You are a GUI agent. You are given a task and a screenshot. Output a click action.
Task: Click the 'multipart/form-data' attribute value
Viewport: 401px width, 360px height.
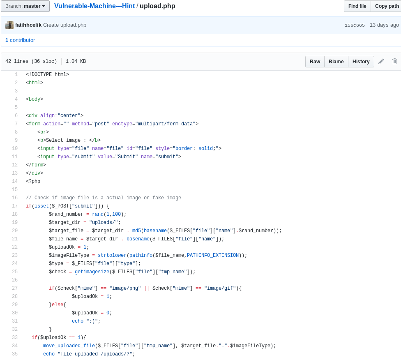tap(165, 124)
